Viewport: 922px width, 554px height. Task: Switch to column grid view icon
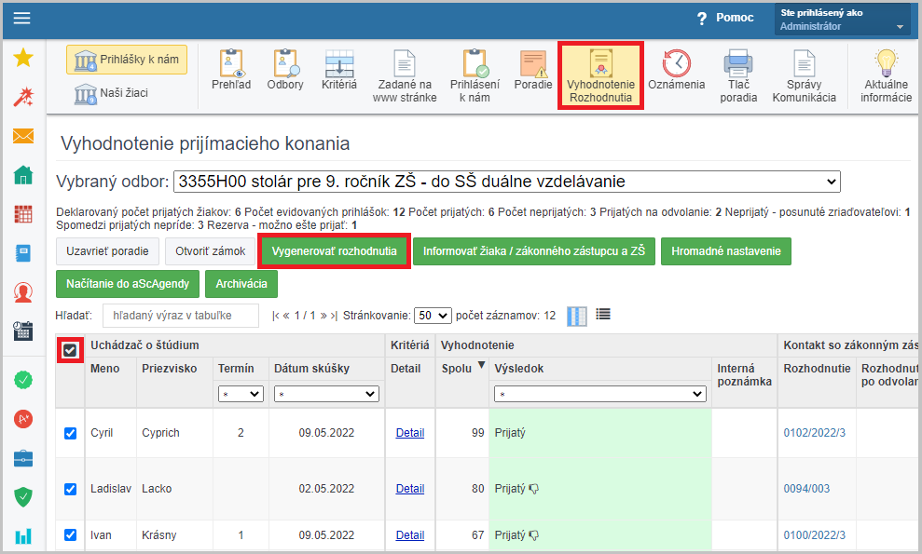tap(577, 316)
